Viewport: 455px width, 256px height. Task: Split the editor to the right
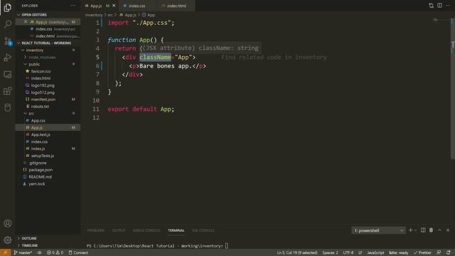tap(439, 6)
